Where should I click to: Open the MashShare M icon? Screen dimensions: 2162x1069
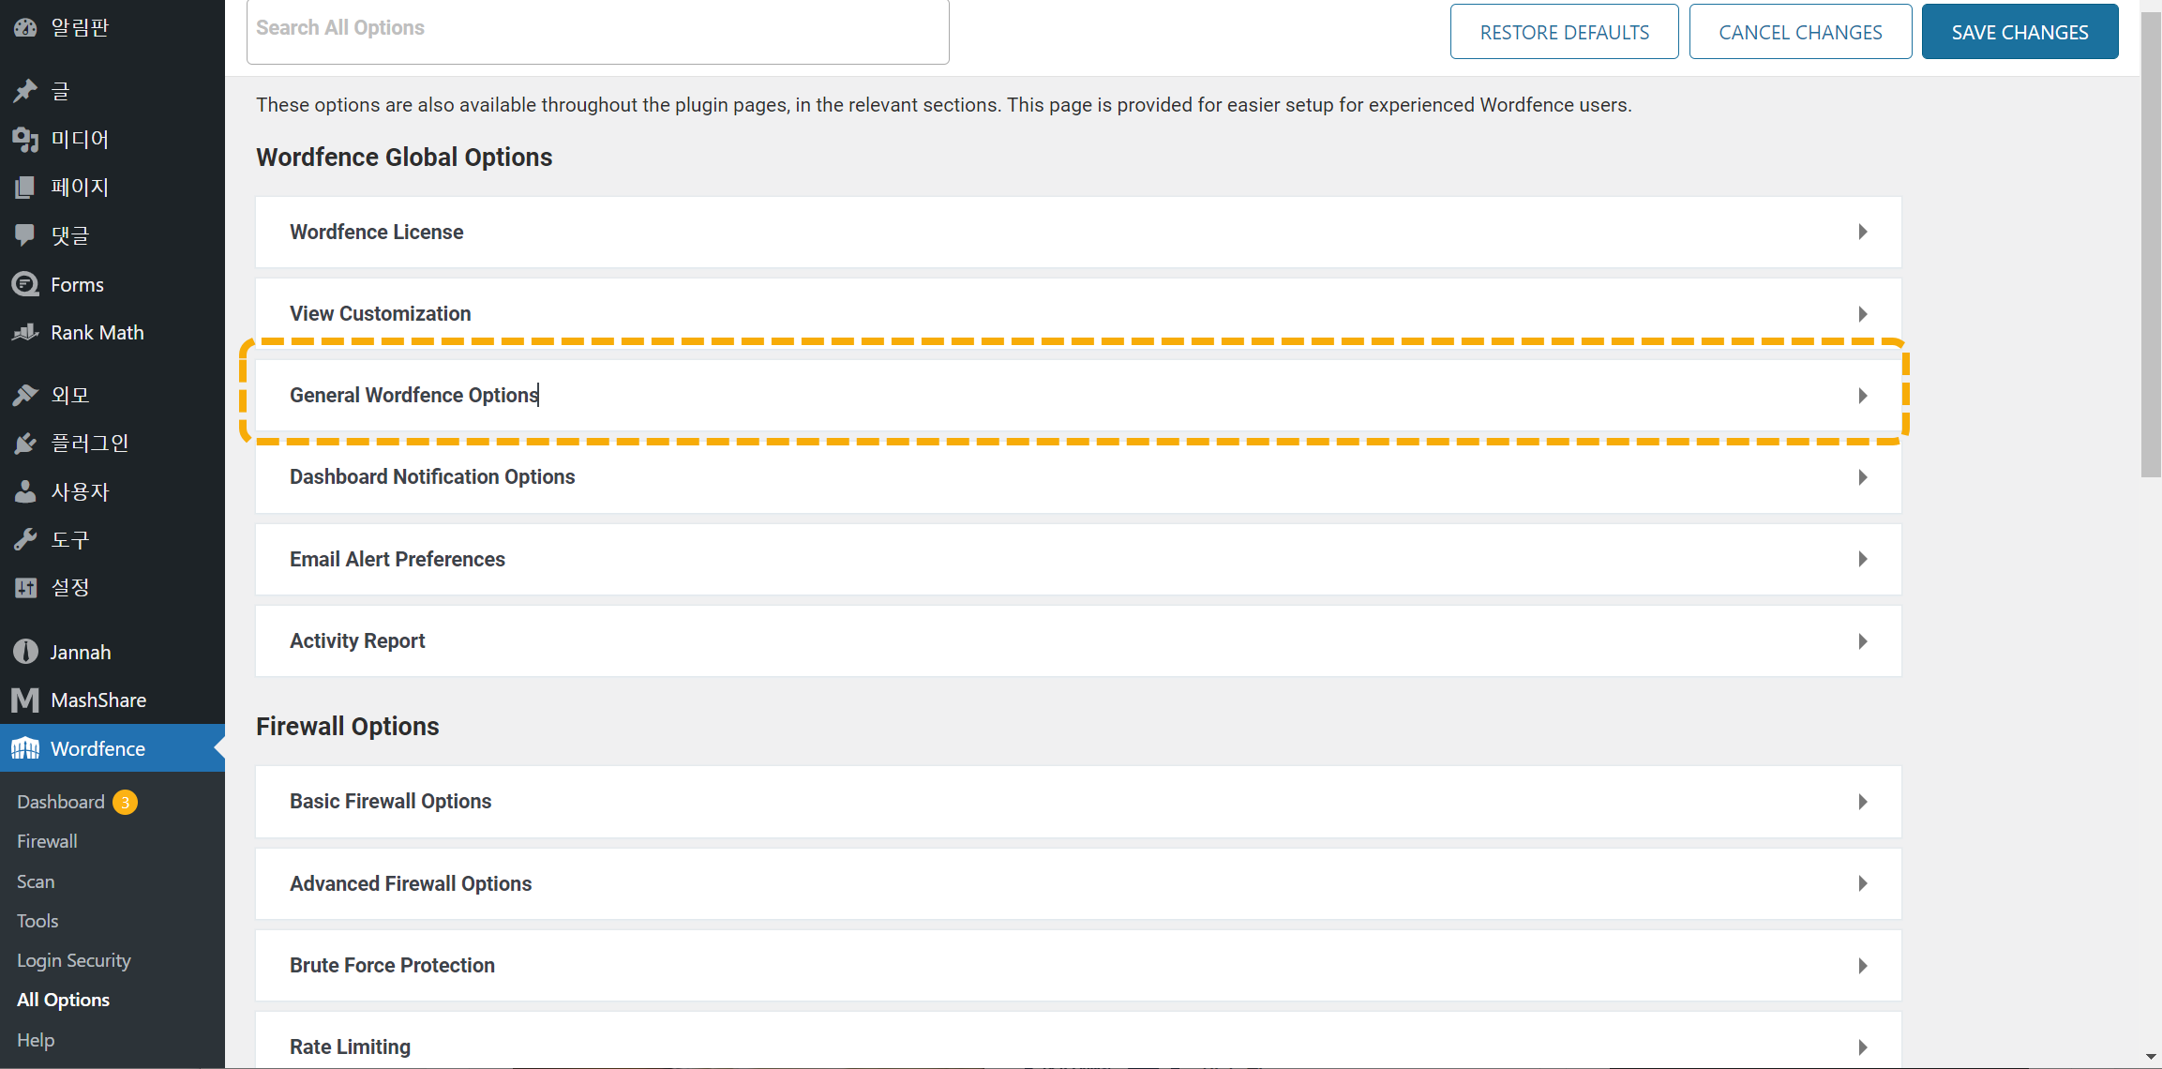pos(25,700)
